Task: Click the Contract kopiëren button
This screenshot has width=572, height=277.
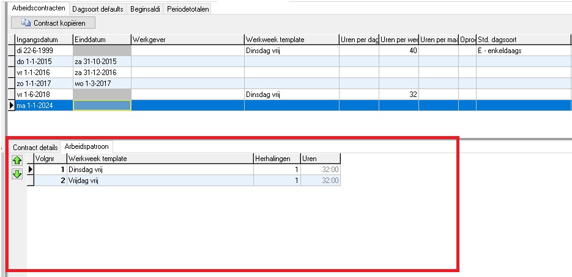Action: tap(53, 23)
